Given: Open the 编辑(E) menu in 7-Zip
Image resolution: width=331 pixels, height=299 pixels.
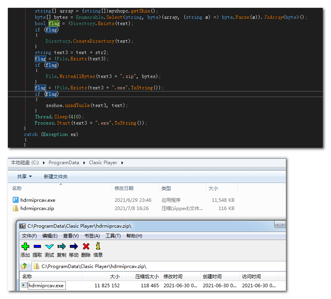Looking at the screenshot, I should 50,236.
